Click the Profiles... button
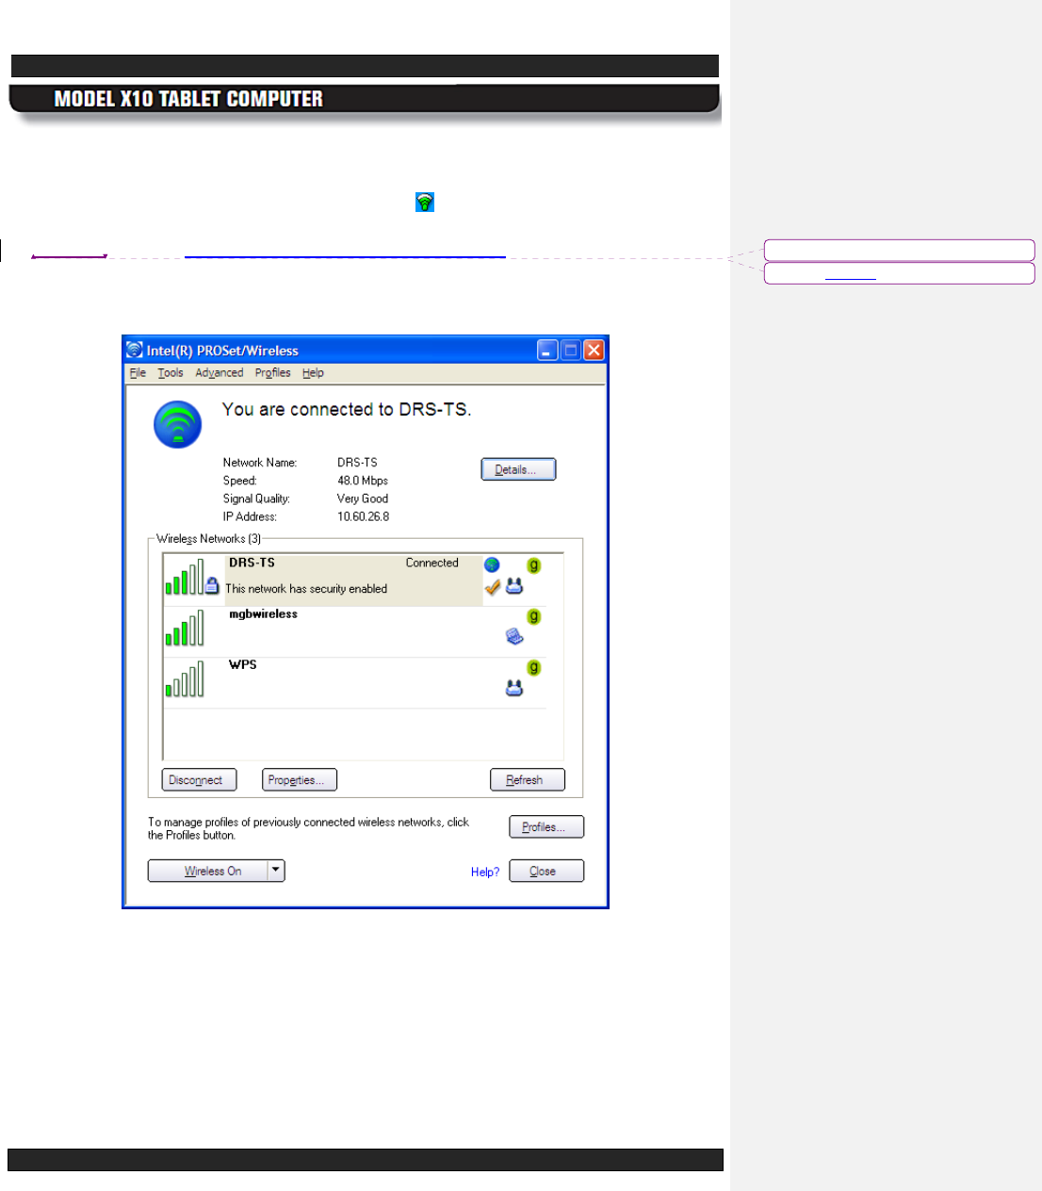The image size is (1042, 1191). [546, 826]
